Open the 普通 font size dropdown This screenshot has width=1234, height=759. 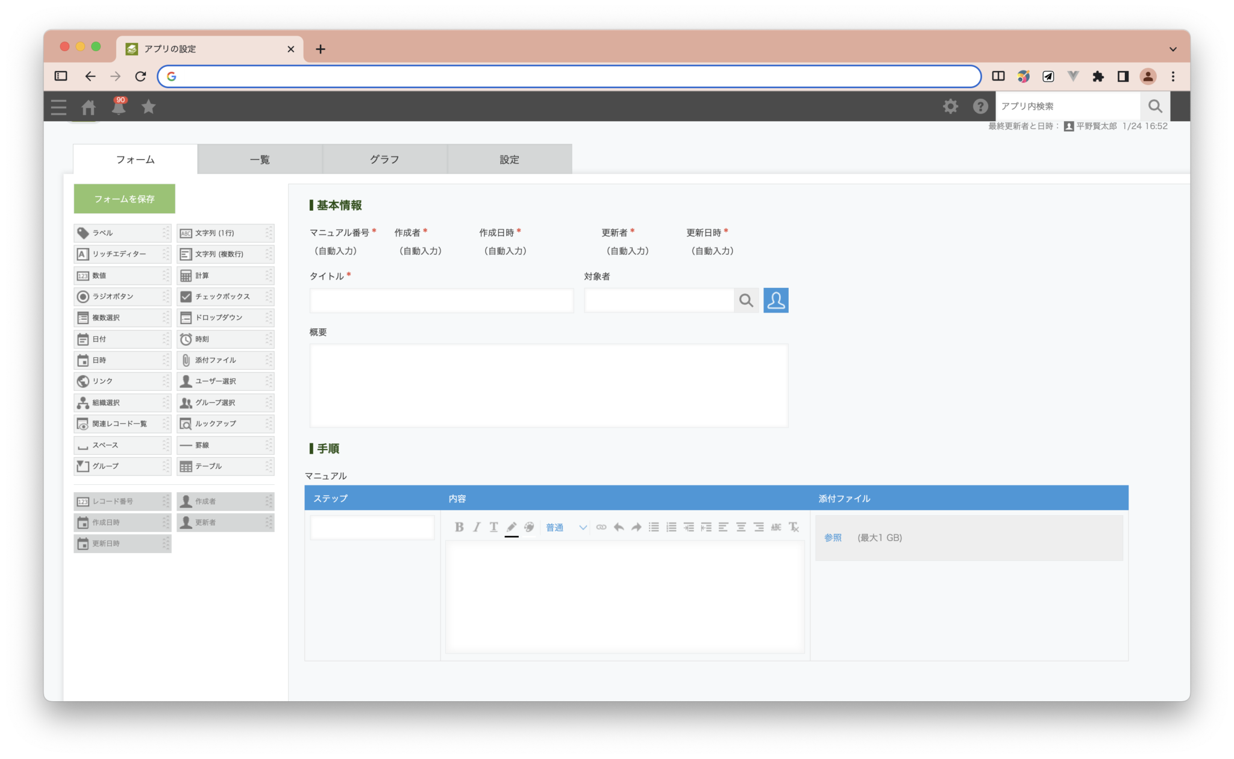(565, 527)
